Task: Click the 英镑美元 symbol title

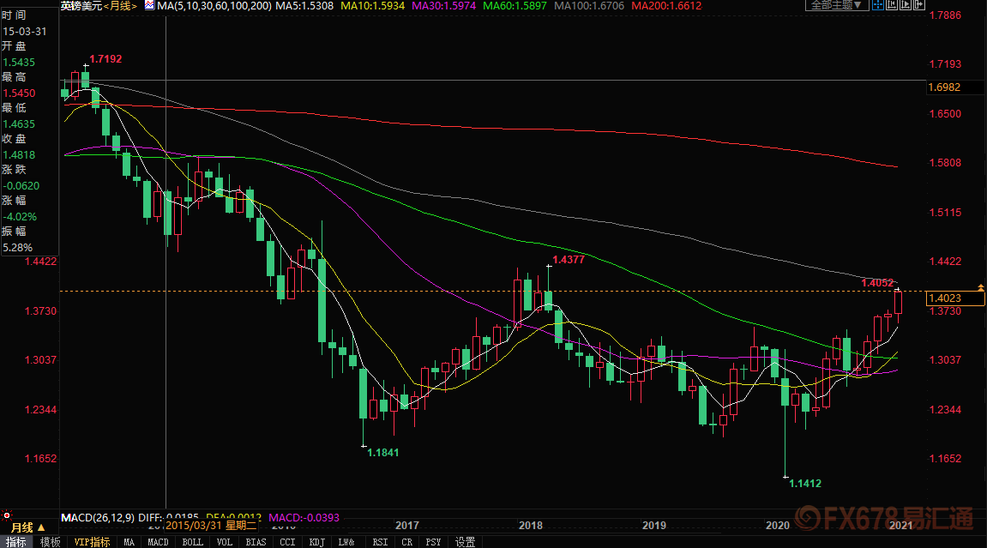Action: pyautogui.click(x=81, y=6)
